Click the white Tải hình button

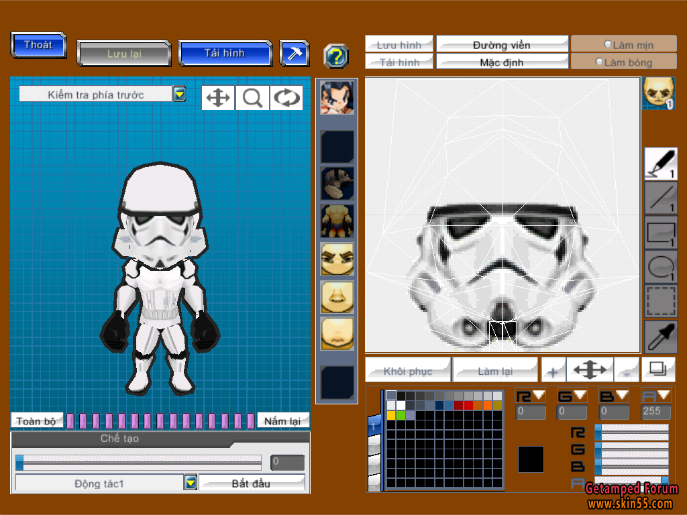[399, 61]
